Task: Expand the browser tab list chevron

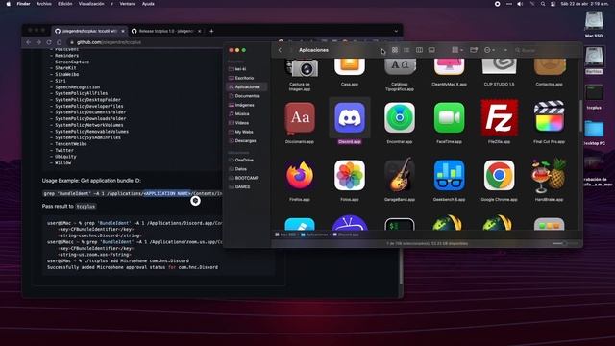Action: (396, 31)
